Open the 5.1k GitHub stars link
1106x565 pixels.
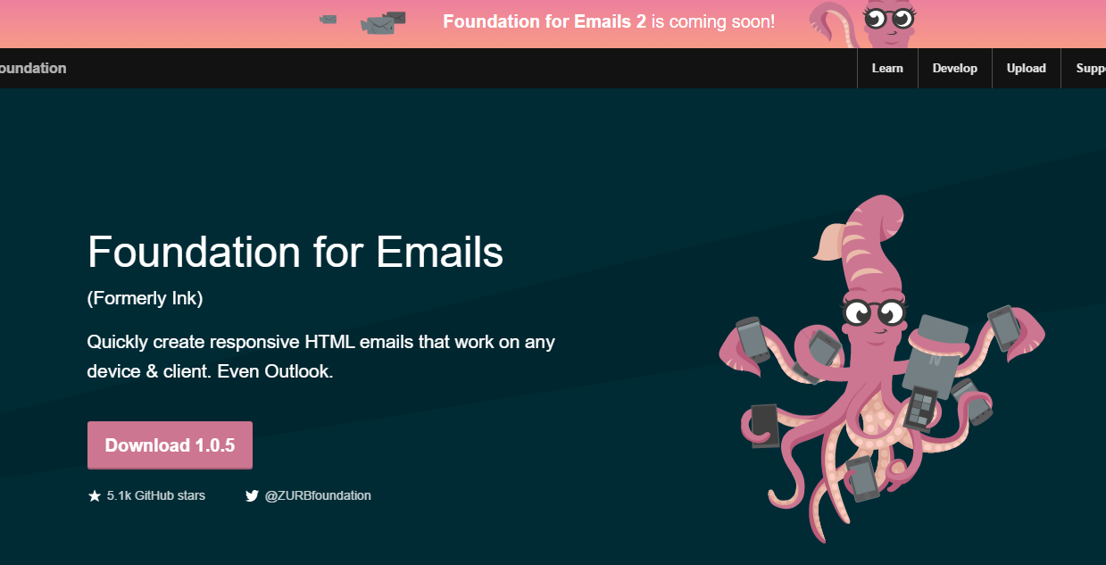[155, 495]
